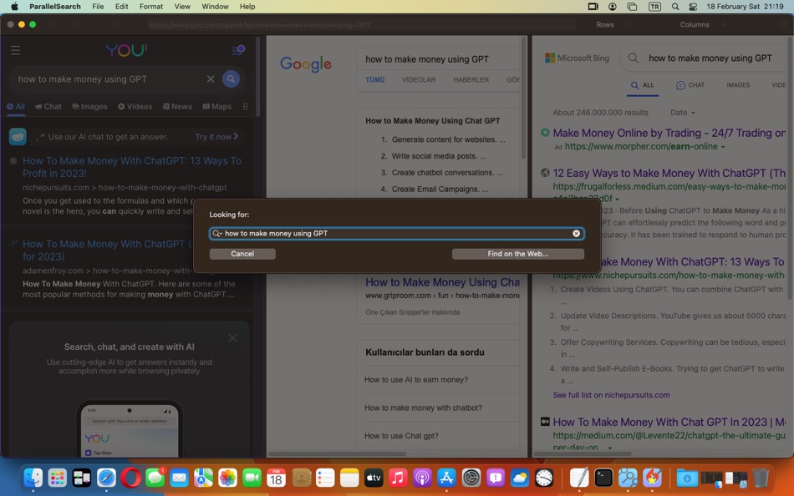
Task: Click toolbar back arrow
Action: click(x=54, y=24)
